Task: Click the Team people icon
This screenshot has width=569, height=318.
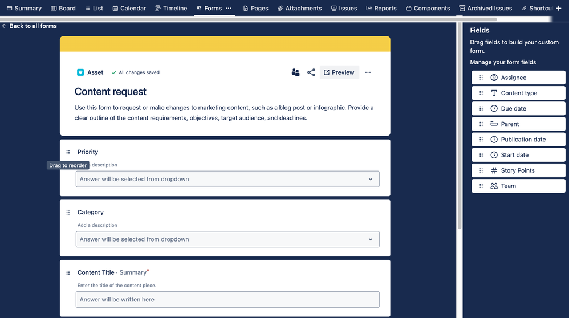Action: click(x=494, y=186)
